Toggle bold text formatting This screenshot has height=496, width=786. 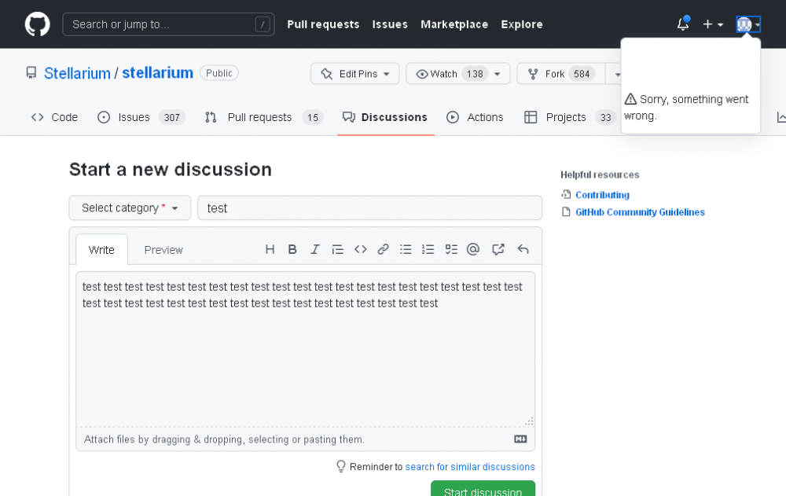click(x=292, y=249)
